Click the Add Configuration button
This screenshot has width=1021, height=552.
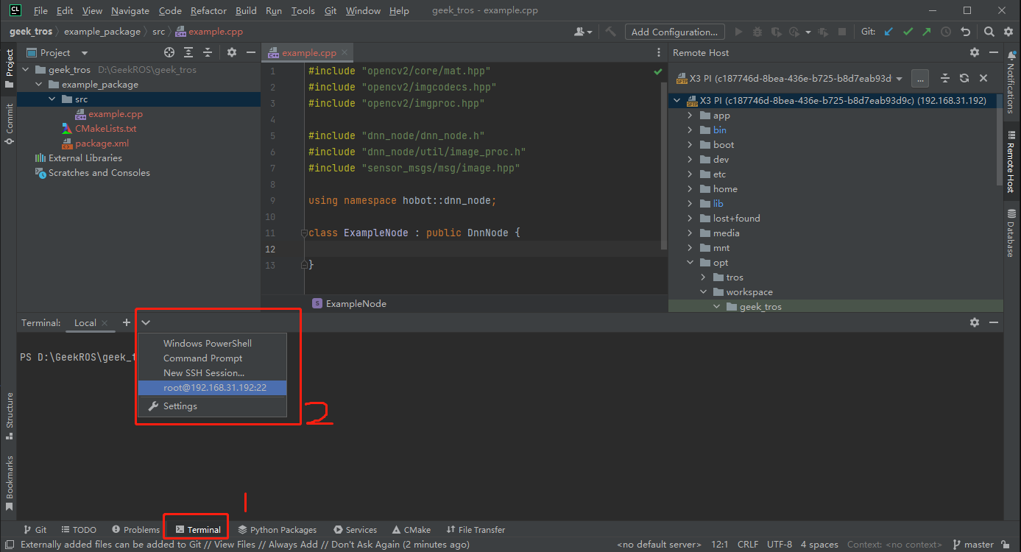coord(674,32)
